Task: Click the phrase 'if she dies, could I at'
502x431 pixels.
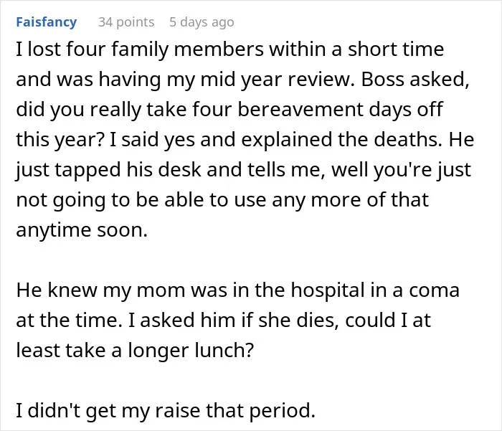Action: click(x=336, y=321)
